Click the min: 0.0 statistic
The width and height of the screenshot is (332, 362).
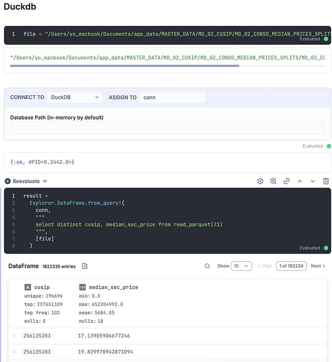coord(89,296)
